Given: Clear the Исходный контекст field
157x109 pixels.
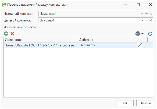Looking at the screenshot, I should coord(151,14).
